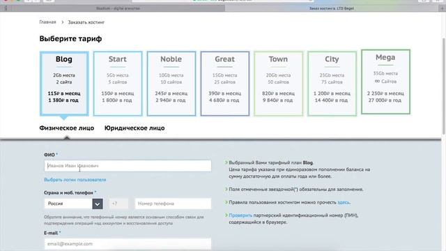Screen dimensions: 446x251
Task: Select the Start tariff card
Action: coord(118,84)
